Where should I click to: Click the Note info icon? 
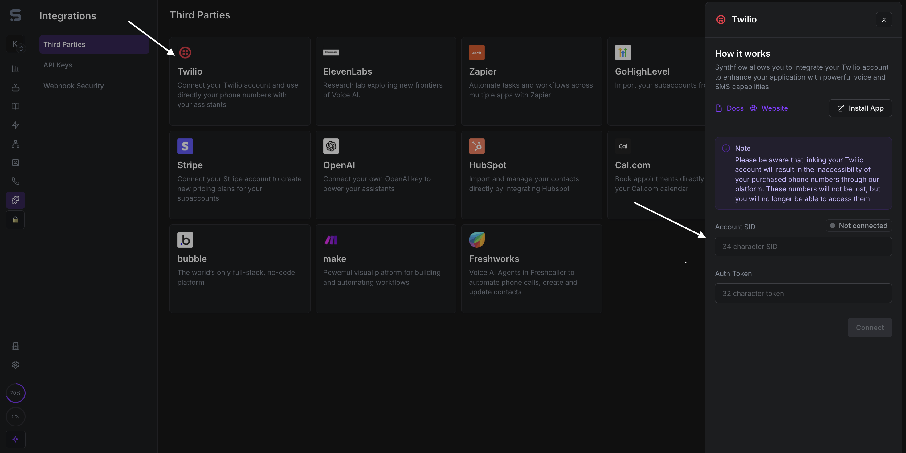pyautogui.click(x=726, y=149)
